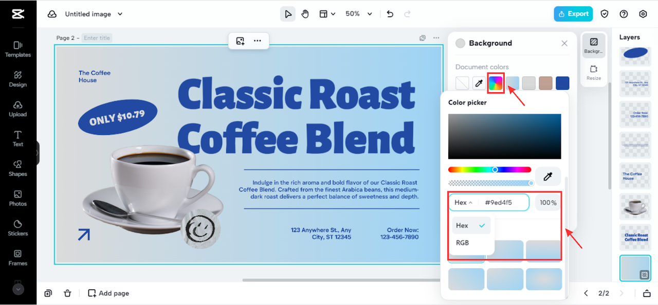Click the 100% opacity field
This screenshot has height=305, width=658.
(x=548, y=202)
